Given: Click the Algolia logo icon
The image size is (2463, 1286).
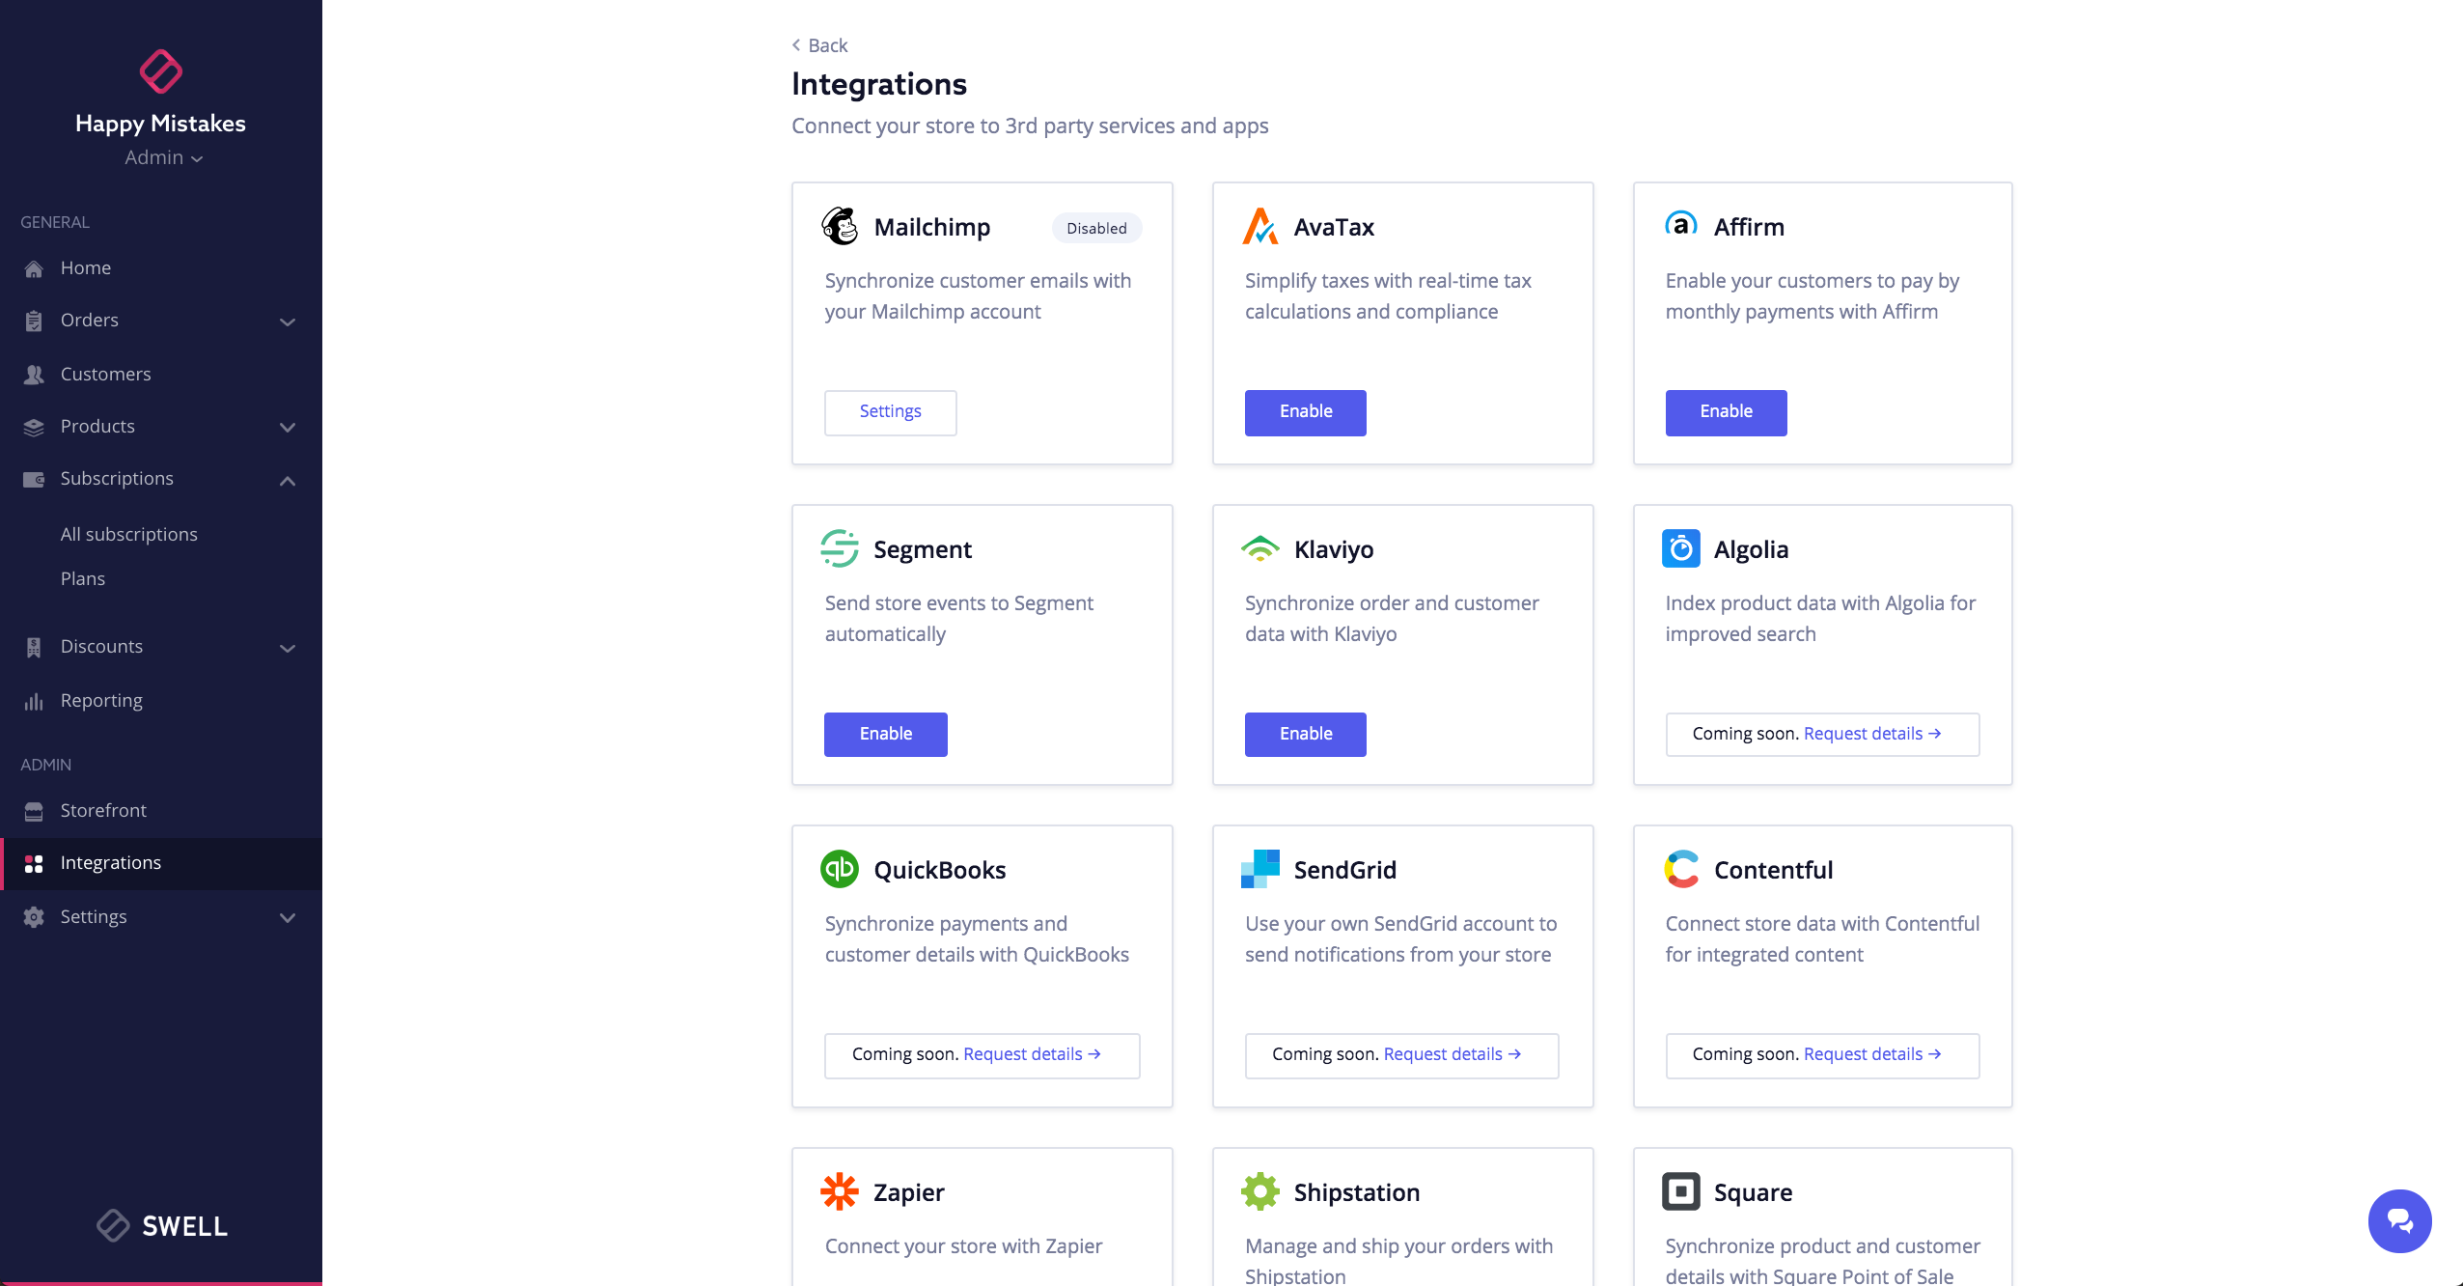Looking at the screenshot, I should coord(1681,547).
